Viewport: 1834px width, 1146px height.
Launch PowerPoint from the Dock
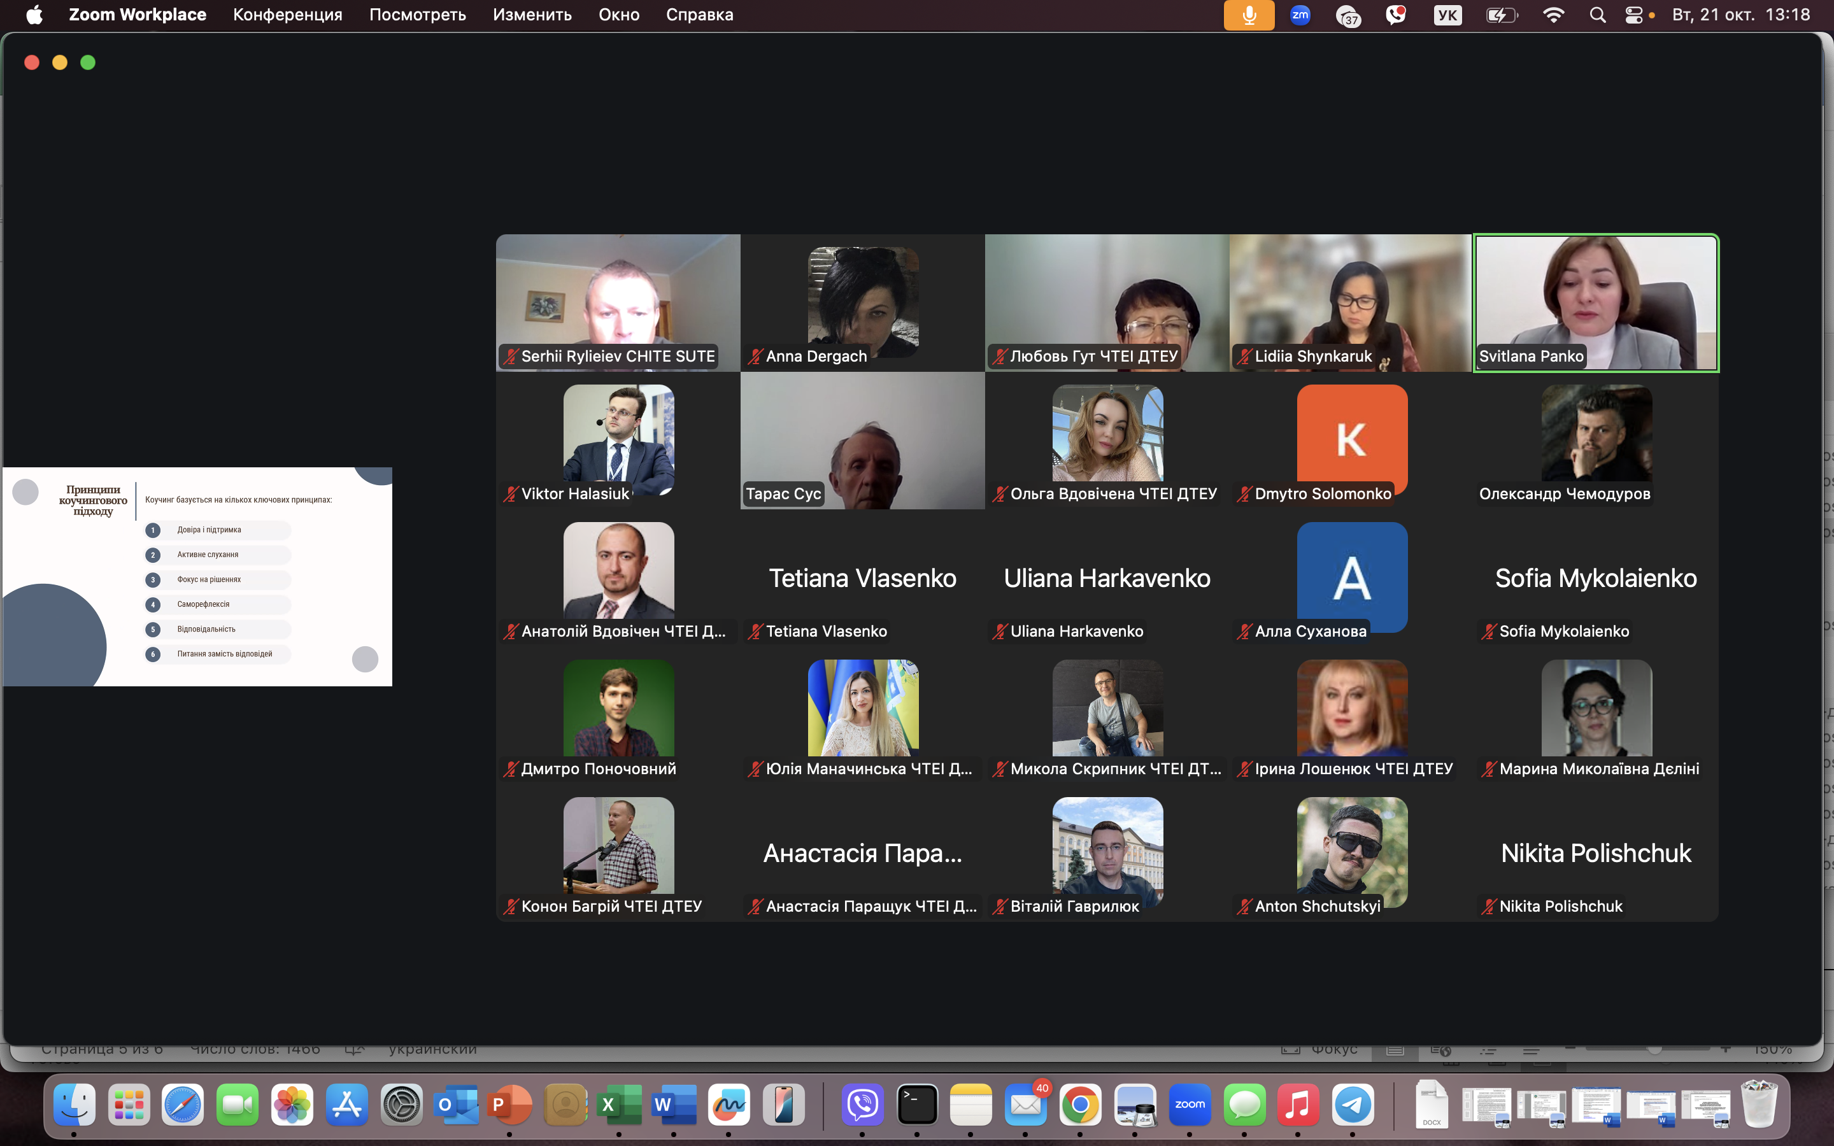pyautogui.click(x=510, y=1105)
